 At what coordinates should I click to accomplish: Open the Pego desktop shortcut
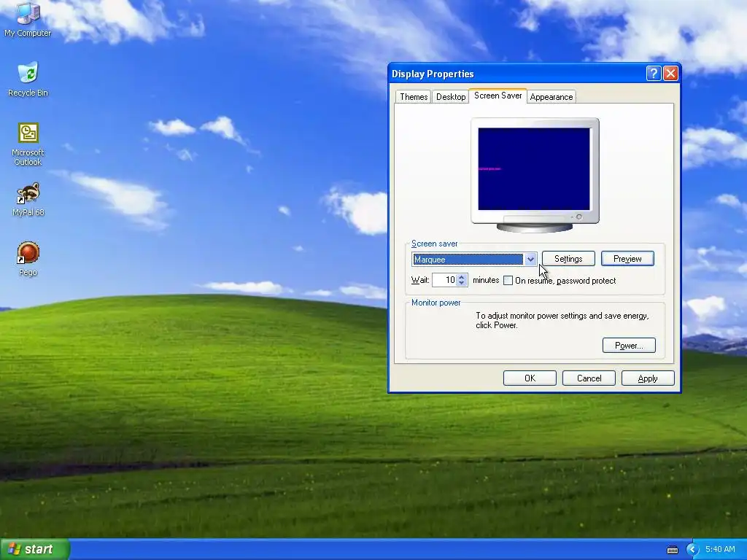[28, 259]
